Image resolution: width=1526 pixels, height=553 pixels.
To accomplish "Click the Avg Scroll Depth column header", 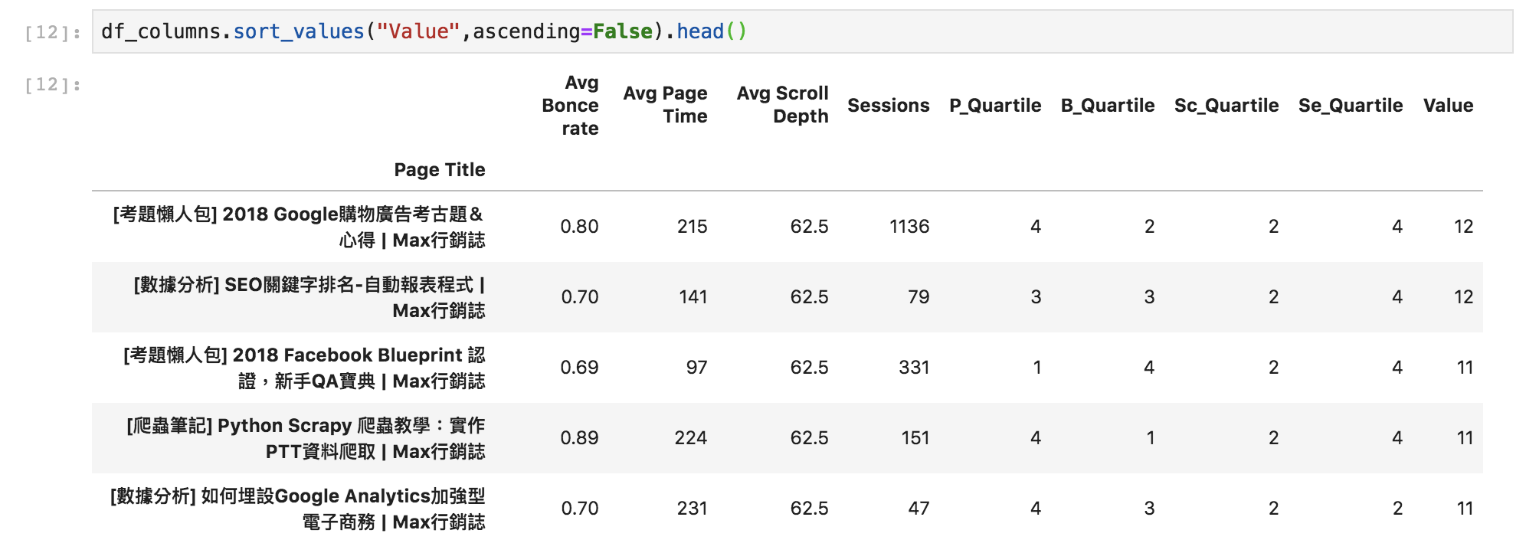I will [x=782, y=105].
